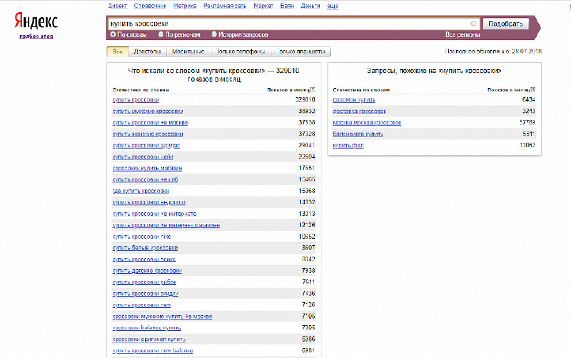This screenshot has height=358, width=571.
Task: Click the "купить кроссовки new" link with 7126 impressions
Action: point(142,305)
